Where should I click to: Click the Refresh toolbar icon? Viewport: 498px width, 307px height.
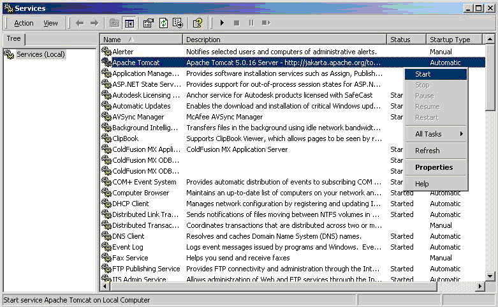tap(163, 23)
